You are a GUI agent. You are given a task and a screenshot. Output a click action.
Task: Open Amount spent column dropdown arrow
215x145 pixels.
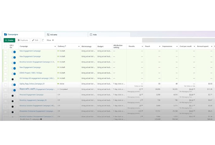click(x=212, y=46)
